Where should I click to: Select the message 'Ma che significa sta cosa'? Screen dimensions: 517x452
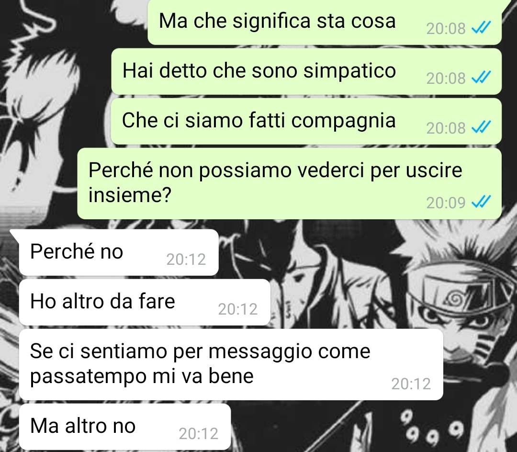(325, 22)
